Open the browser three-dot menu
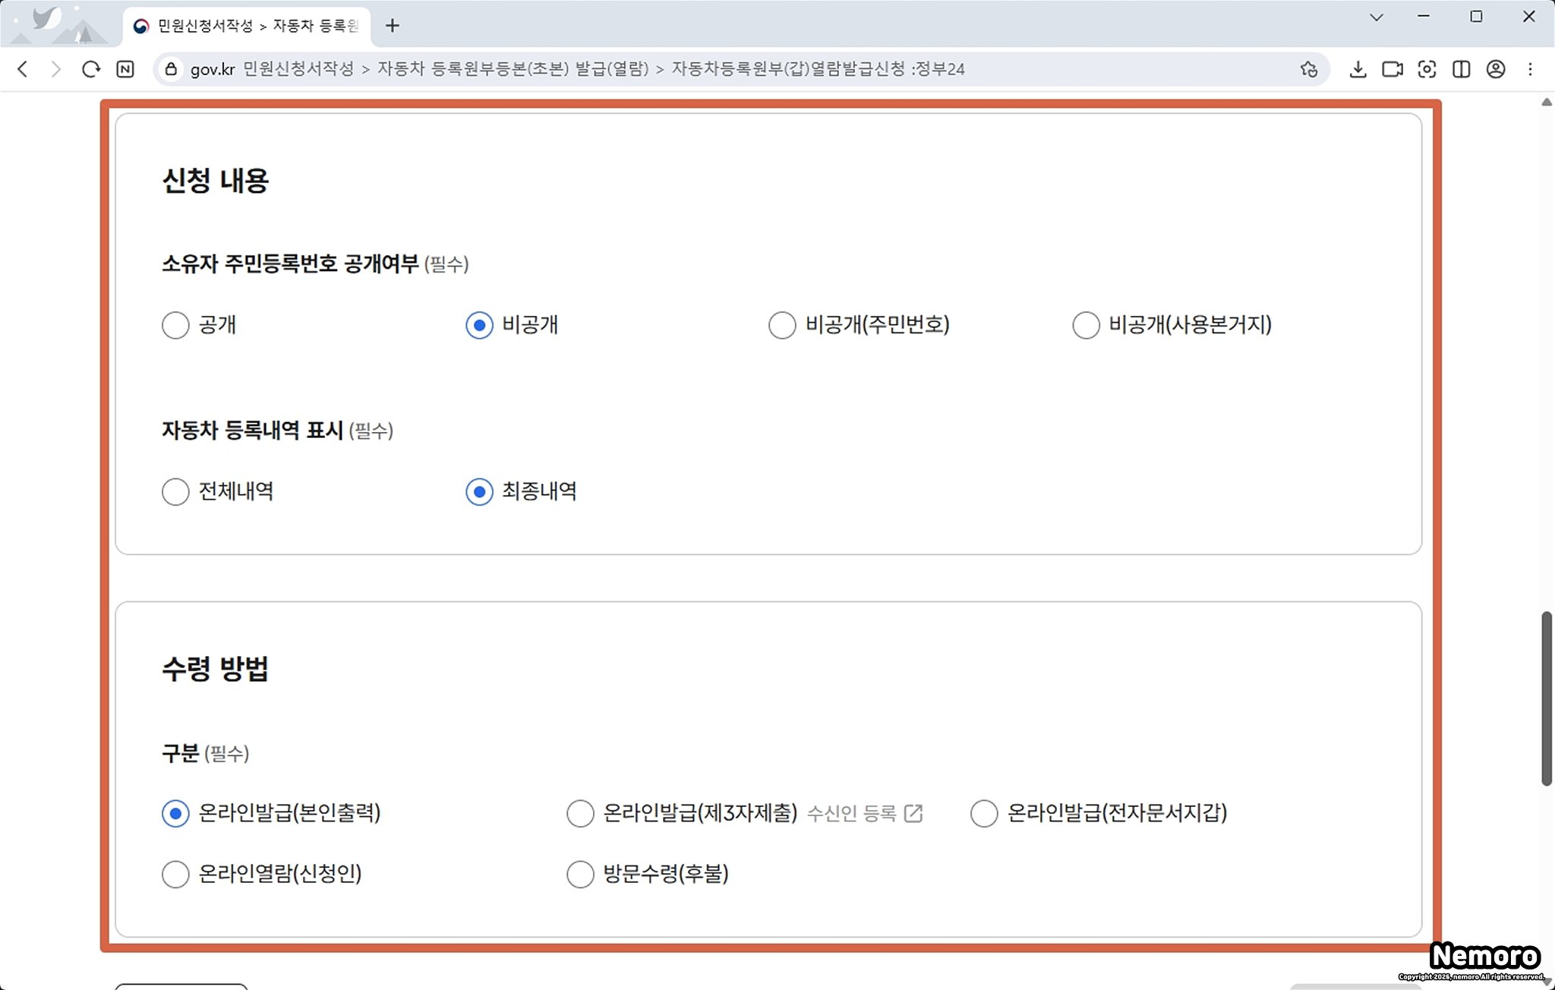 click(x=1530, y=69)
